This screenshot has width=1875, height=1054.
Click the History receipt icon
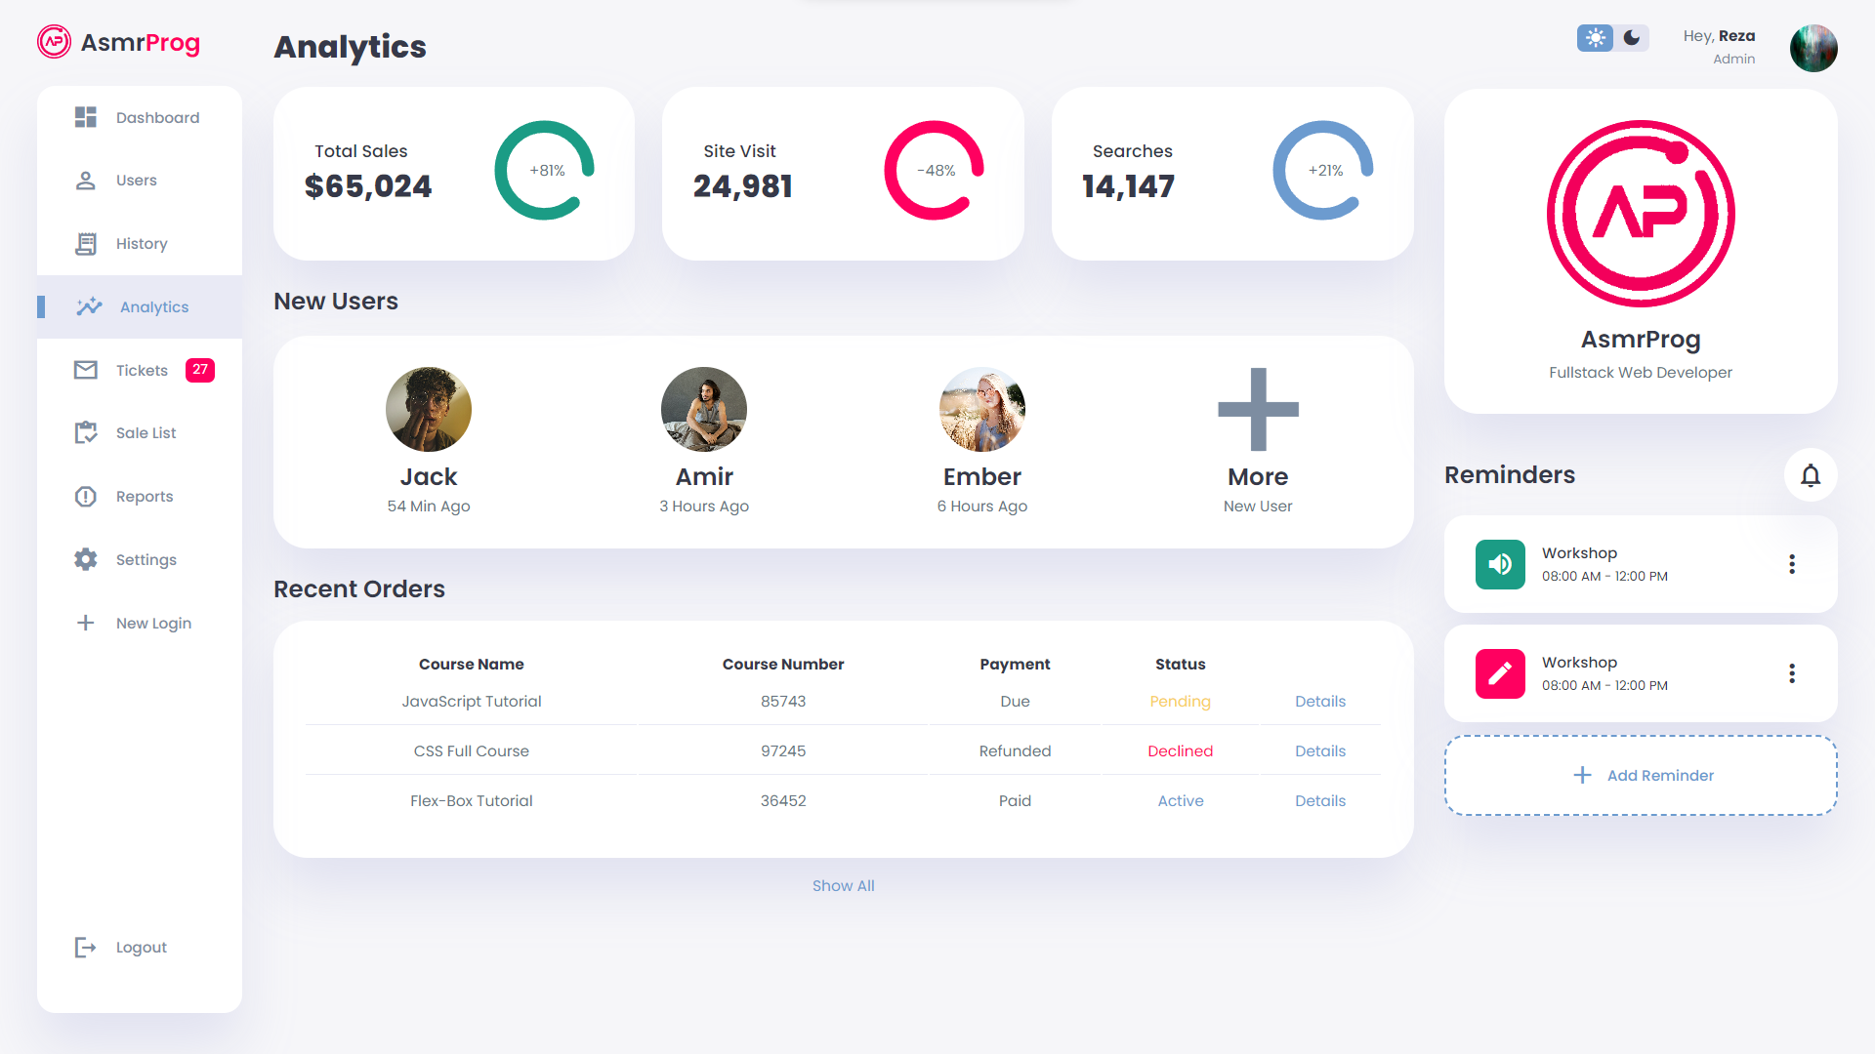[x=86, y=244]
